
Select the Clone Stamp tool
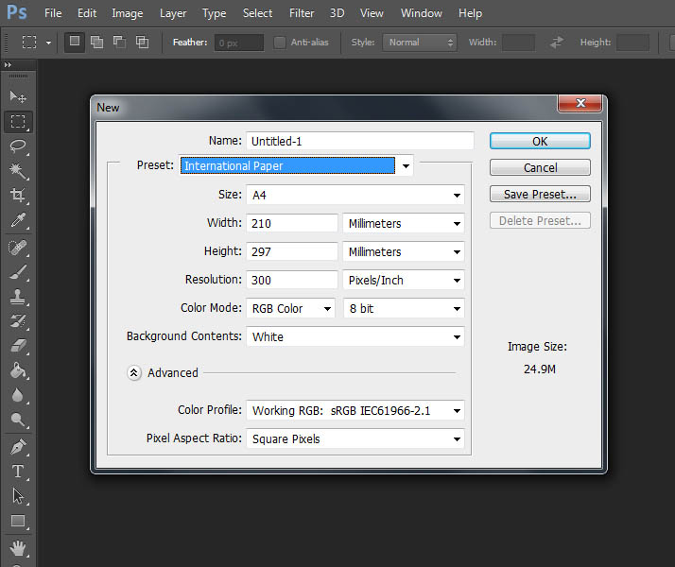click(18, 297)
